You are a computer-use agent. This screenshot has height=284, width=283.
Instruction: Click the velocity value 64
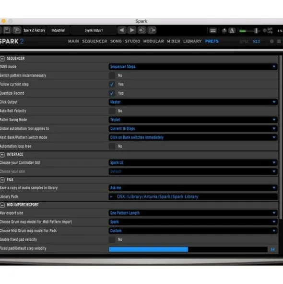tap(272, 249)
